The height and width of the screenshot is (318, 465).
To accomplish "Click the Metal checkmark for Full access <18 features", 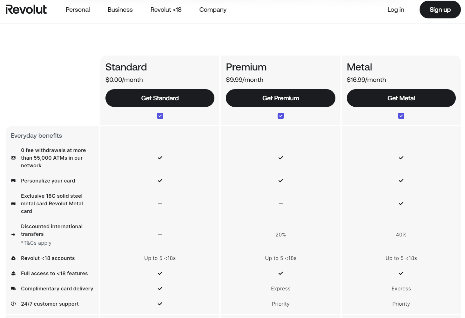I will (x=401, y=273).
